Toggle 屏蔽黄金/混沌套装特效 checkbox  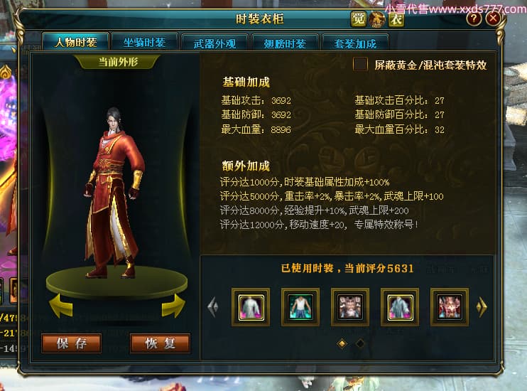[360, 64]
